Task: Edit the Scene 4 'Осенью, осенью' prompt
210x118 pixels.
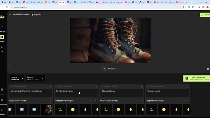Action: coord(167,93)
